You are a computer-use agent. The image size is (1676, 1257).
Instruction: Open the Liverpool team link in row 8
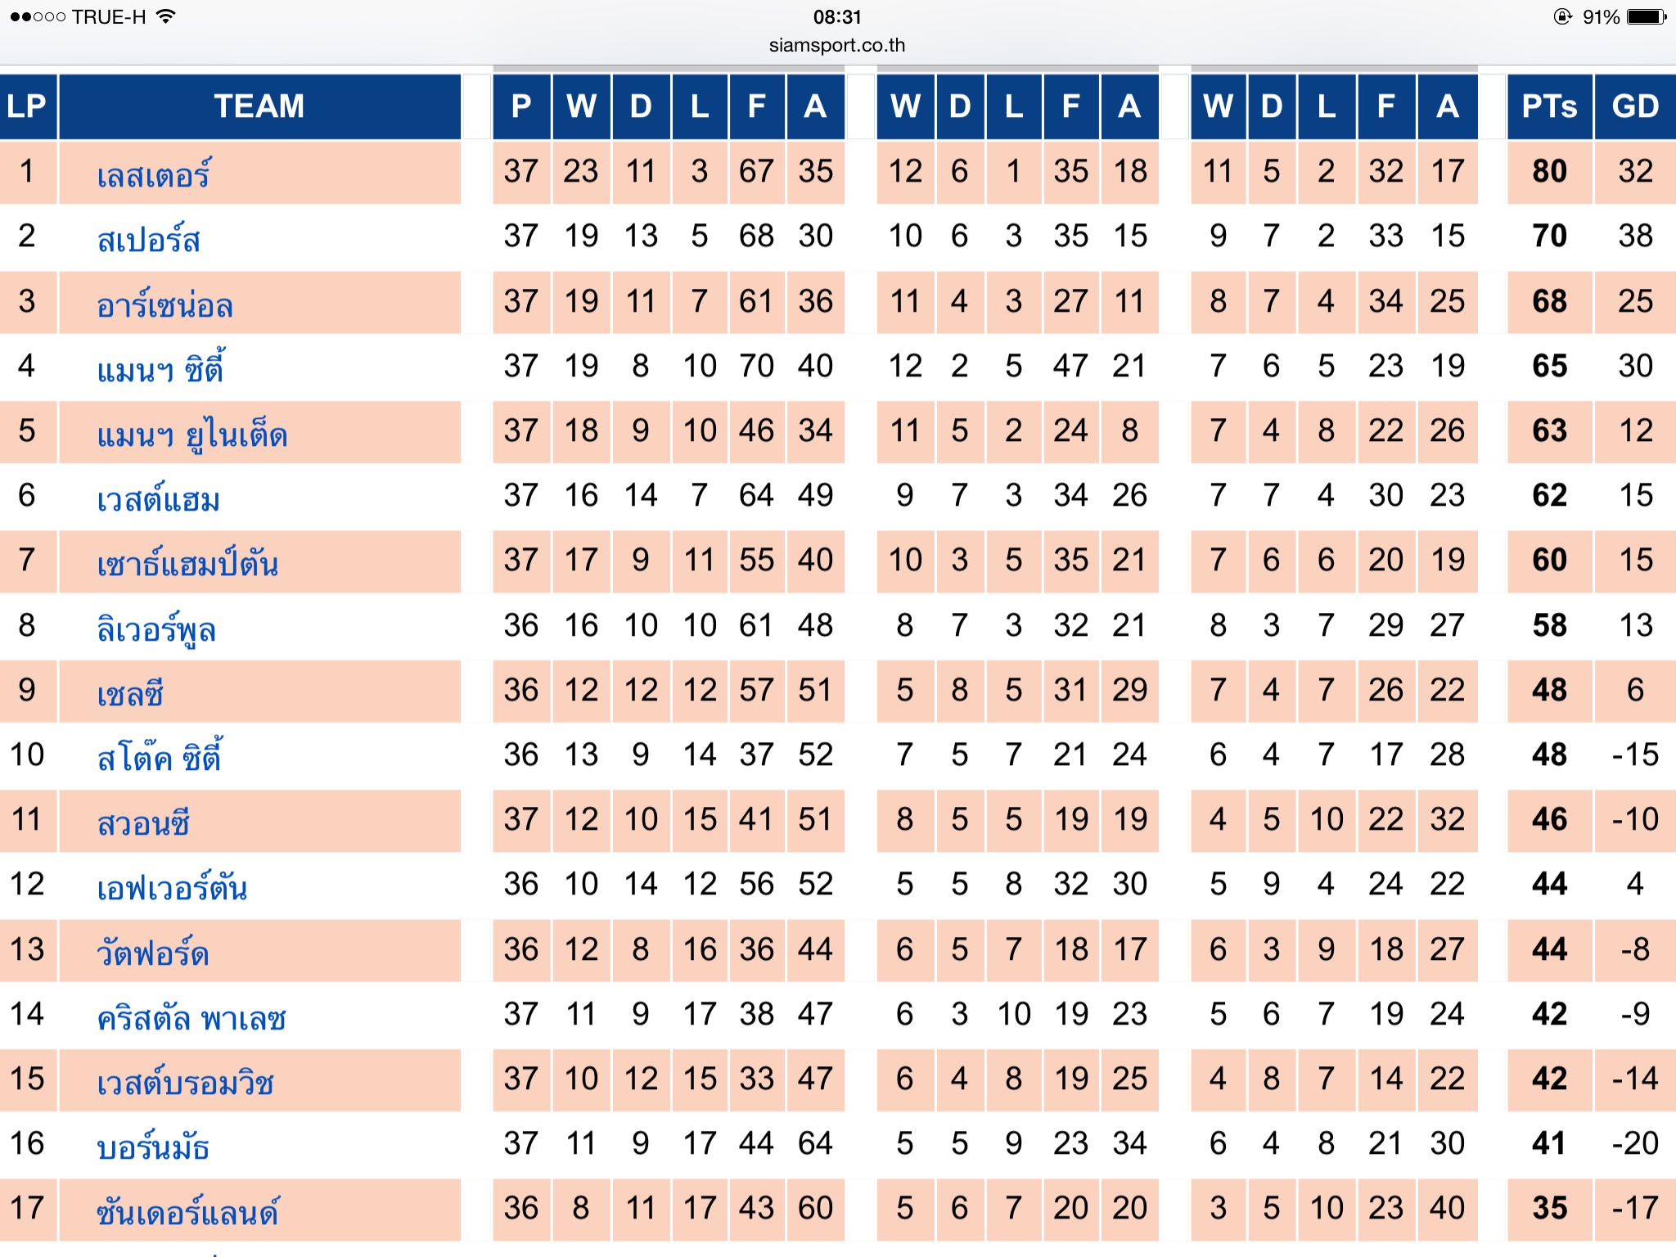tap(155, 628)
